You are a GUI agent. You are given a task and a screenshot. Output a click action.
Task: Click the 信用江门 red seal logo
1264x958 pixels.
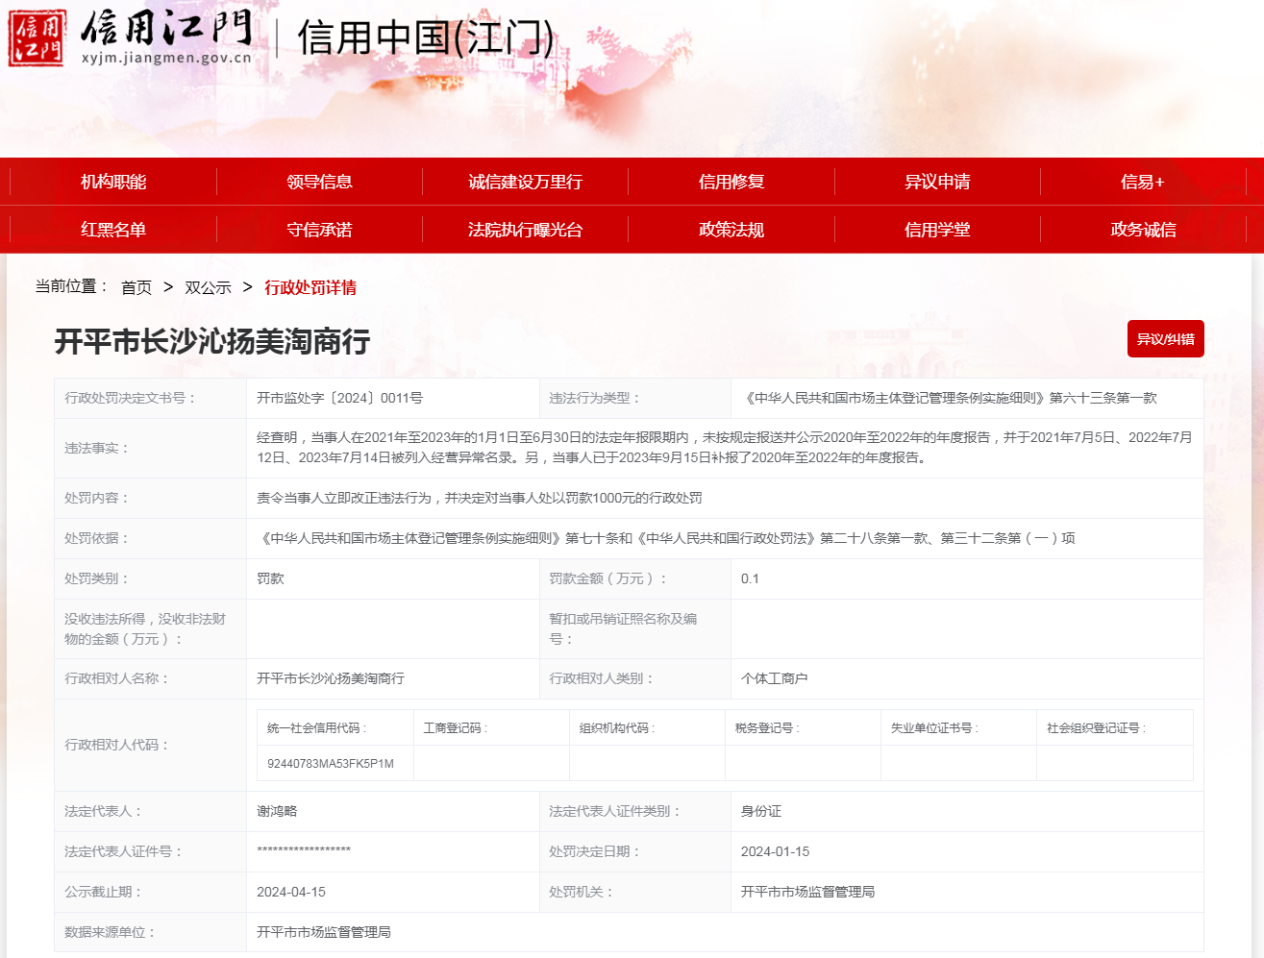pyautogui.click(x=37, y=38)
